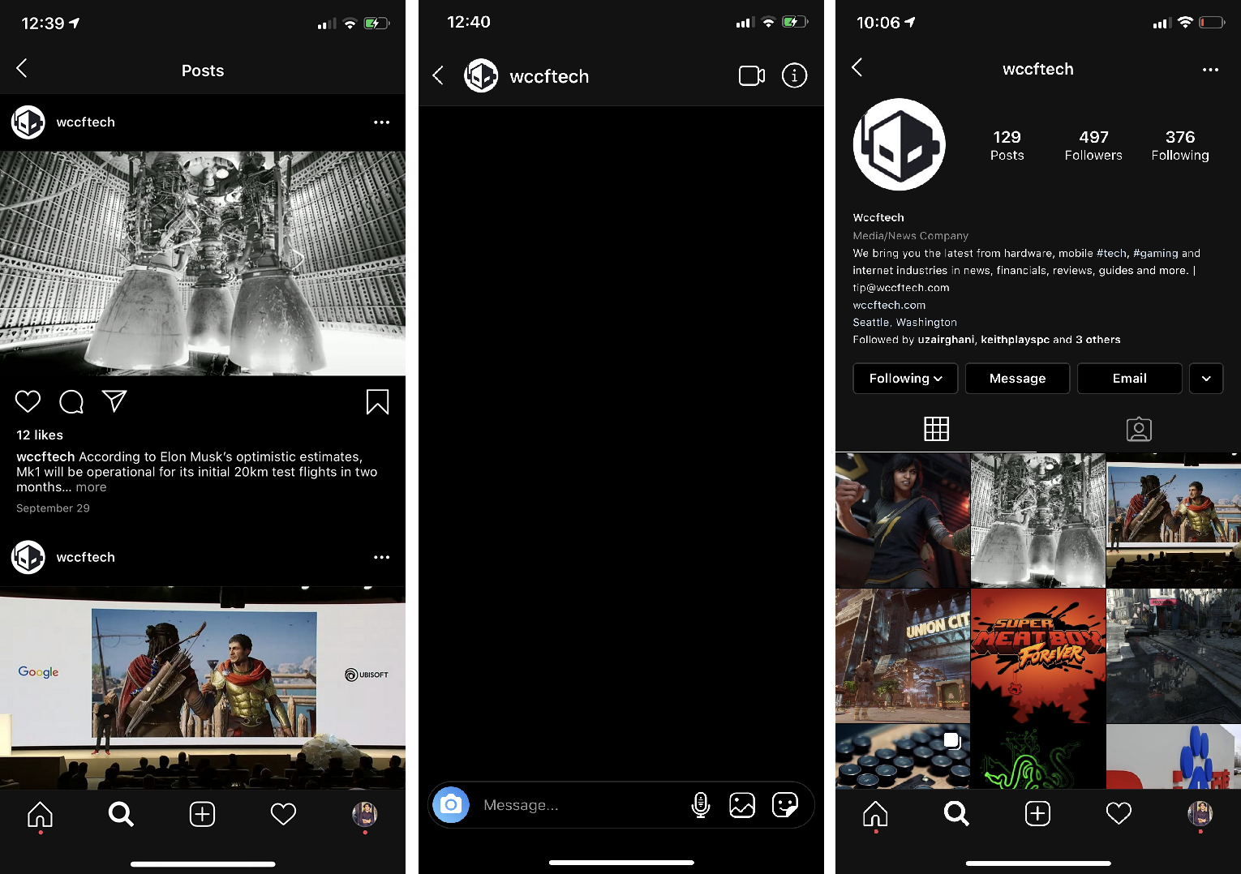
Task: Go back from the wccftech chat
Action: pos(438,75)
